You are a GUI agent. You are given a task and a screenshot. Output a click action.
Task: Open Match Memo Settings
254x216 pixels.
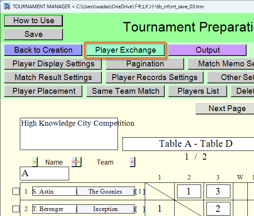tap(221, 64)
